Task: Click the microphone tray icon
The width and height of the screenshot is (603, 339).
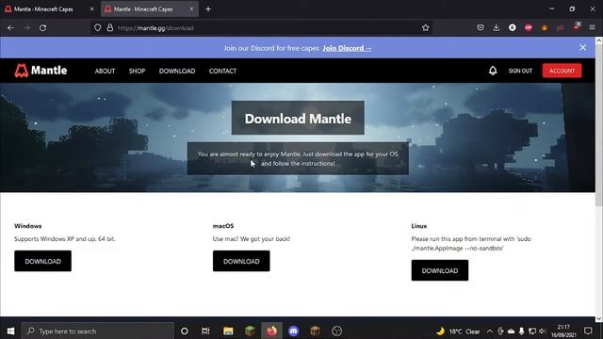Action: pos(521,331)
